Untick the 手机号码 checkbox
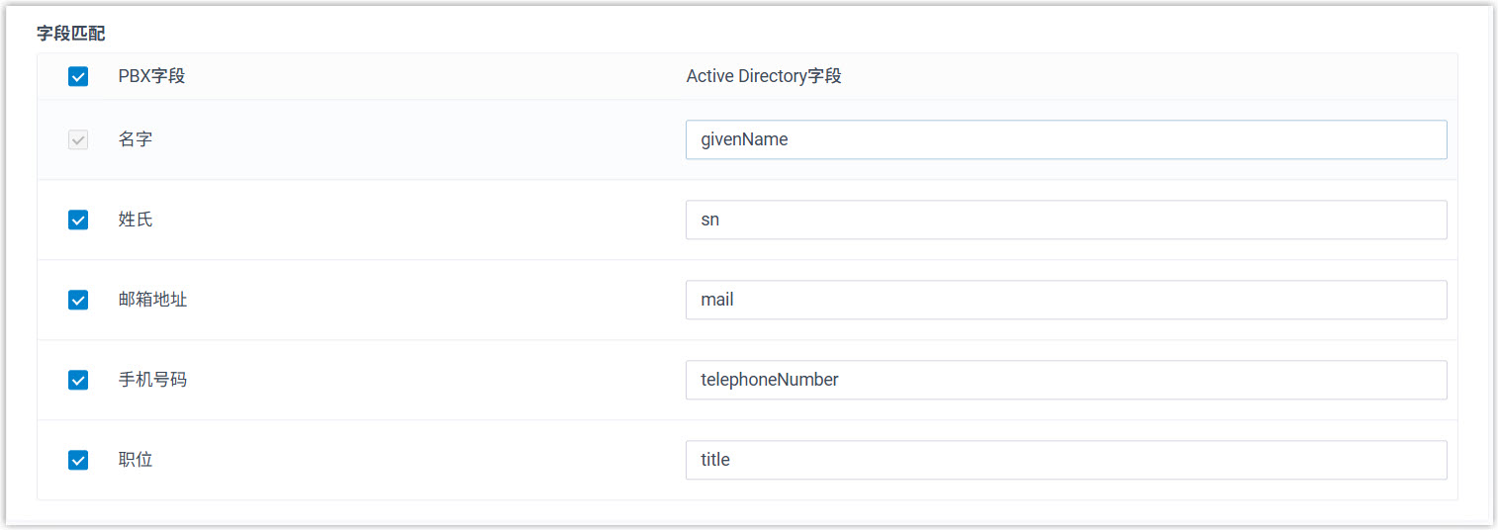This screenshot has height=531, width=1499. [x=78, y=380]
